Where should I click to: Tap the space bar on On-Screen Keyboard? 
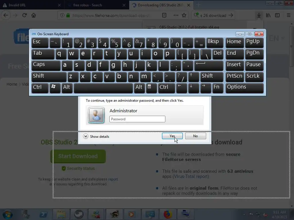(x=103, y=88)
